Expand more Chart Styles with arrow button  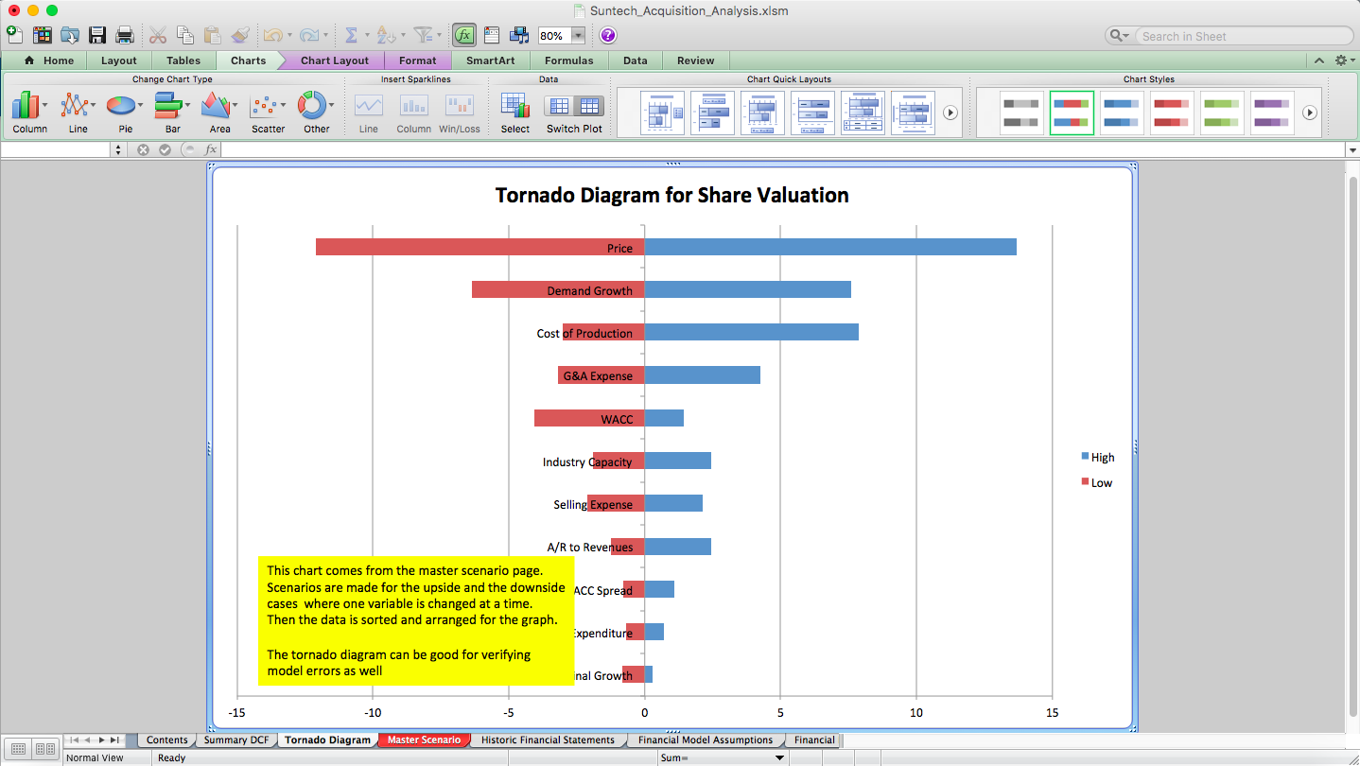coord(1310,112)
